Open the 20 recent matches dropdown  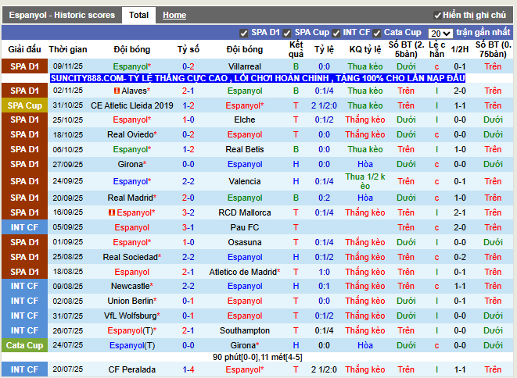click(x=440, y=34)
